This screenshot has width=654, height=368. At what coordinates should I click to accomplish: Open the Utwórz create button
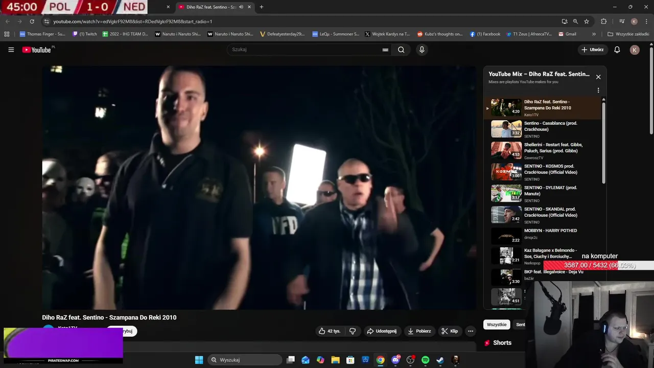point(593,50)
